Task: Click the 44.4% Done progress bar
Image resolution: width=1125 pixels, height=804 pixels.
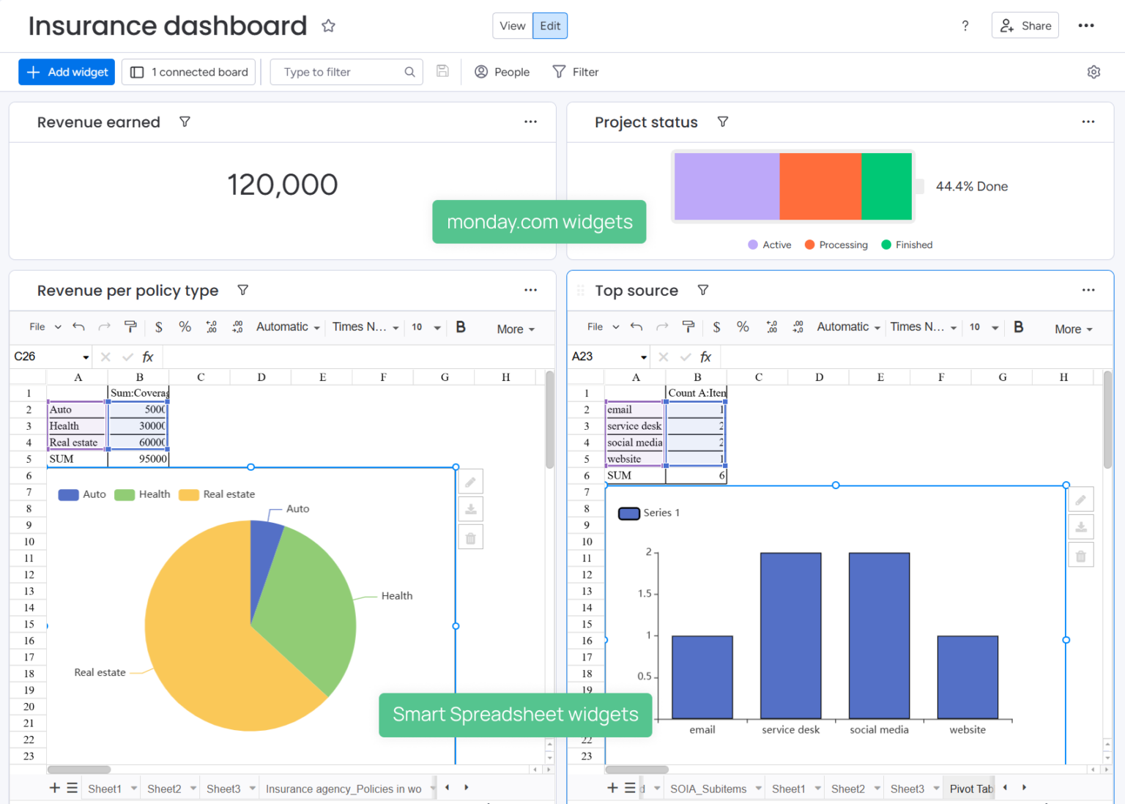Action: point(793,186)
